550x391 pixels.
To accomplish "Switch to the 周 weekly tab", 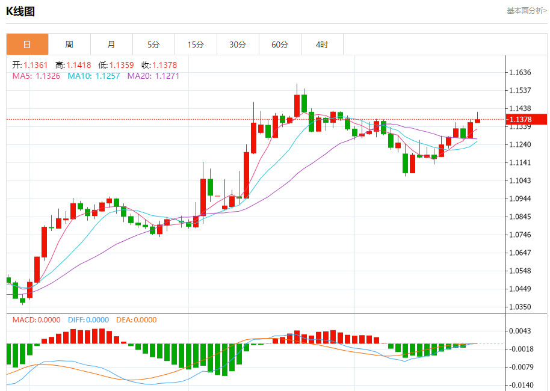I will (69, 45).
